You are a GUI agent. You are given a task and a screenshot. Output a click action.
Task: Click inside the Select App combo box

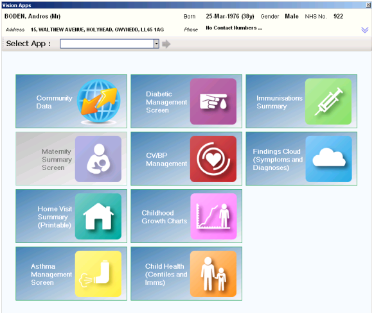(107, 44)
